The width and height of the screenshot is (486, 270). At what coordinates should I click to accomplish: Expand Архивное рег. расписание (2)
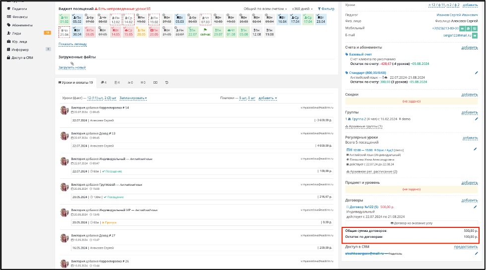click(372, 171)
